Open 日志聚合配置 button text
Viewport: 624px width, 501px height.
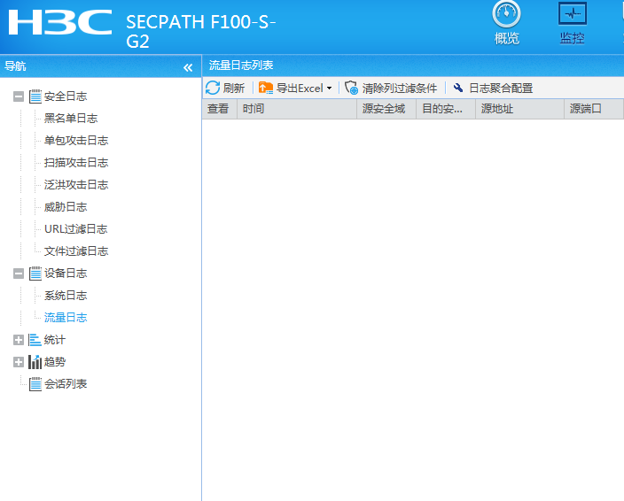coord(501,89)
